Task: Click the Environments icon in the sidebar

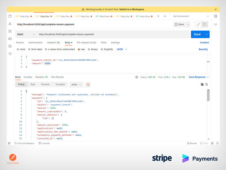Action: click(x=10, y=31)
